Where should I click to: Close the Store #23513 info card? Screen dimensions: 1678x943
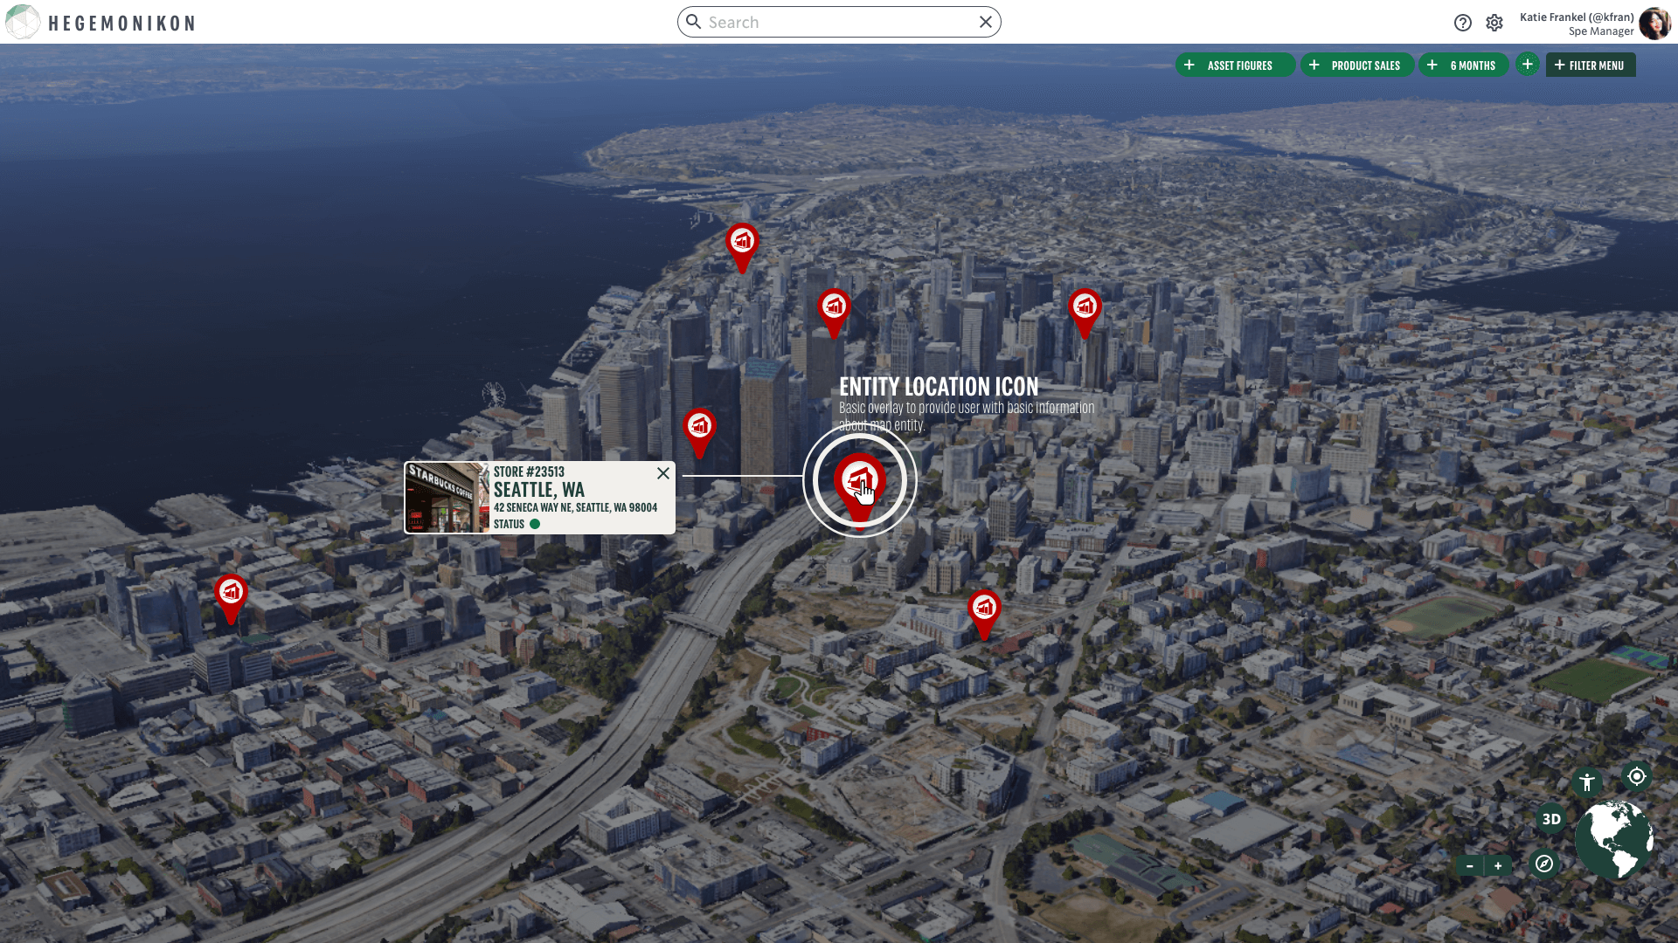tap(663, 473)
